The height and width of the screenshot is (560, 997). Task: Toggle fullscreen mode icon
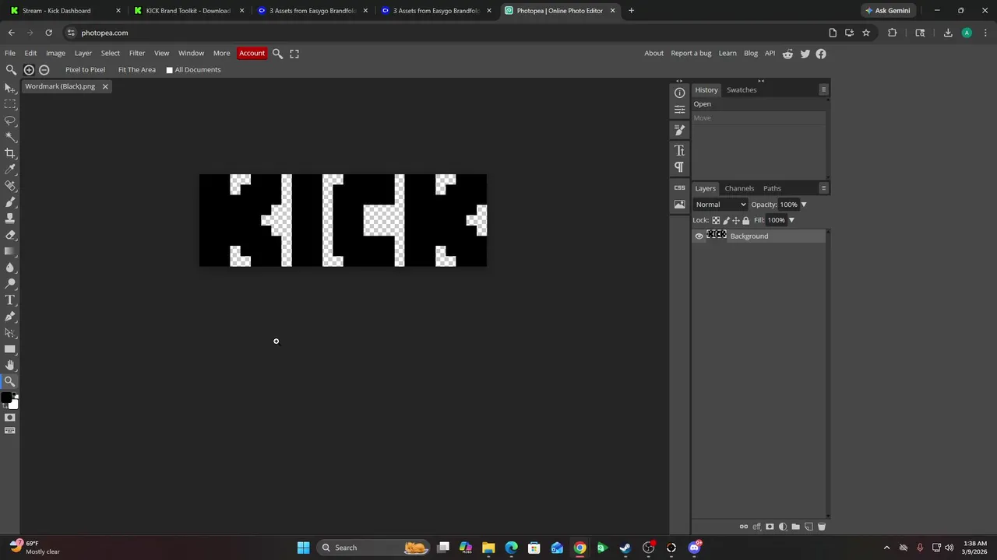[294, 54]
